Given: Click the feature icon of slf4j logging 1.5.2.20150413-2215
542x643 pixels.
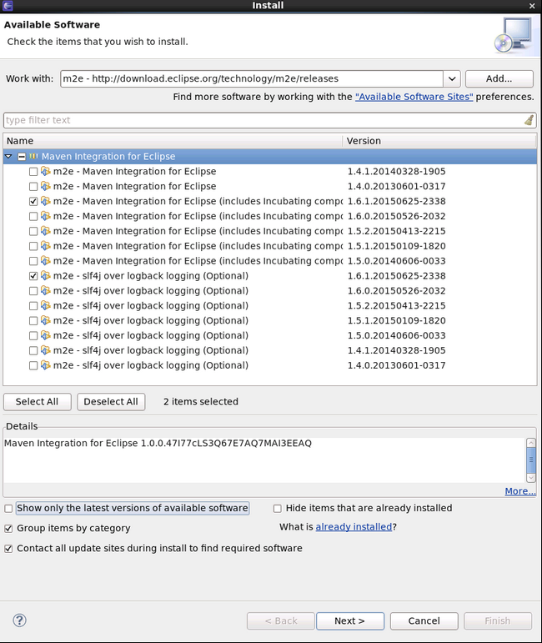Looking at the screenshot, I should click(x=46, y=305).
